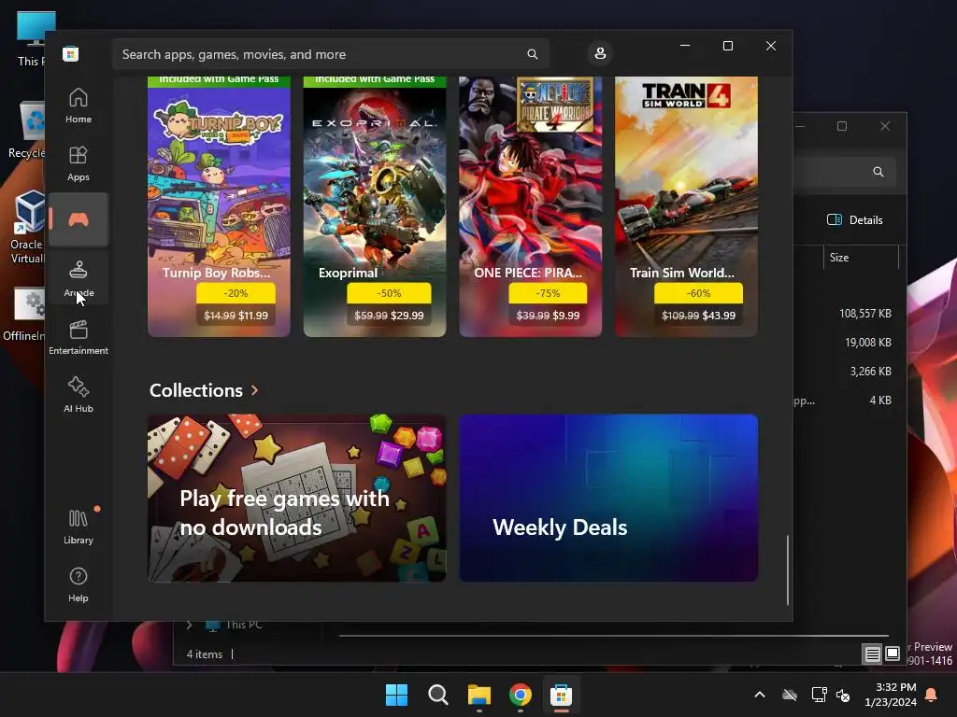This screenshot has width=957, height=717.
Task: Open the Arcade section
Action: 79,278
